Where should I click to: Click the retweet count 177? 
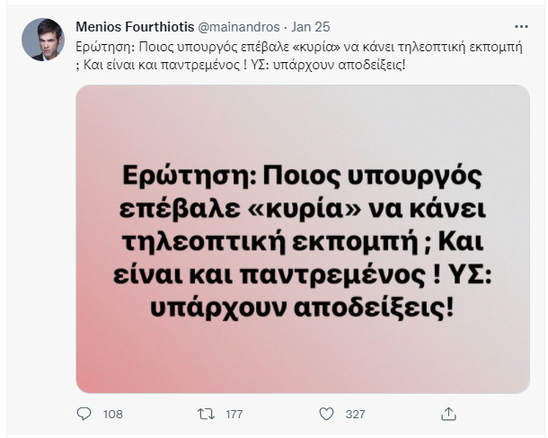tap(234, 415)
